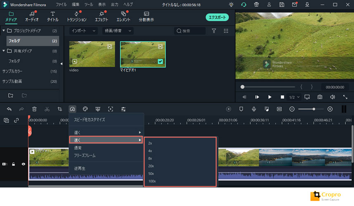Toggle the auto ripple link icon
Screen dimensions: 354x206
(16, 120)
